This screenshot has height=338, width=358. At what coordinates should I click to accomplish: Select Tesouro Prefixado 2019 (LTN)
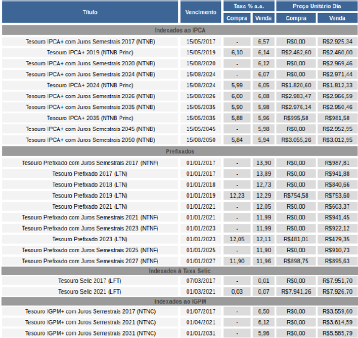click(90, 196)
